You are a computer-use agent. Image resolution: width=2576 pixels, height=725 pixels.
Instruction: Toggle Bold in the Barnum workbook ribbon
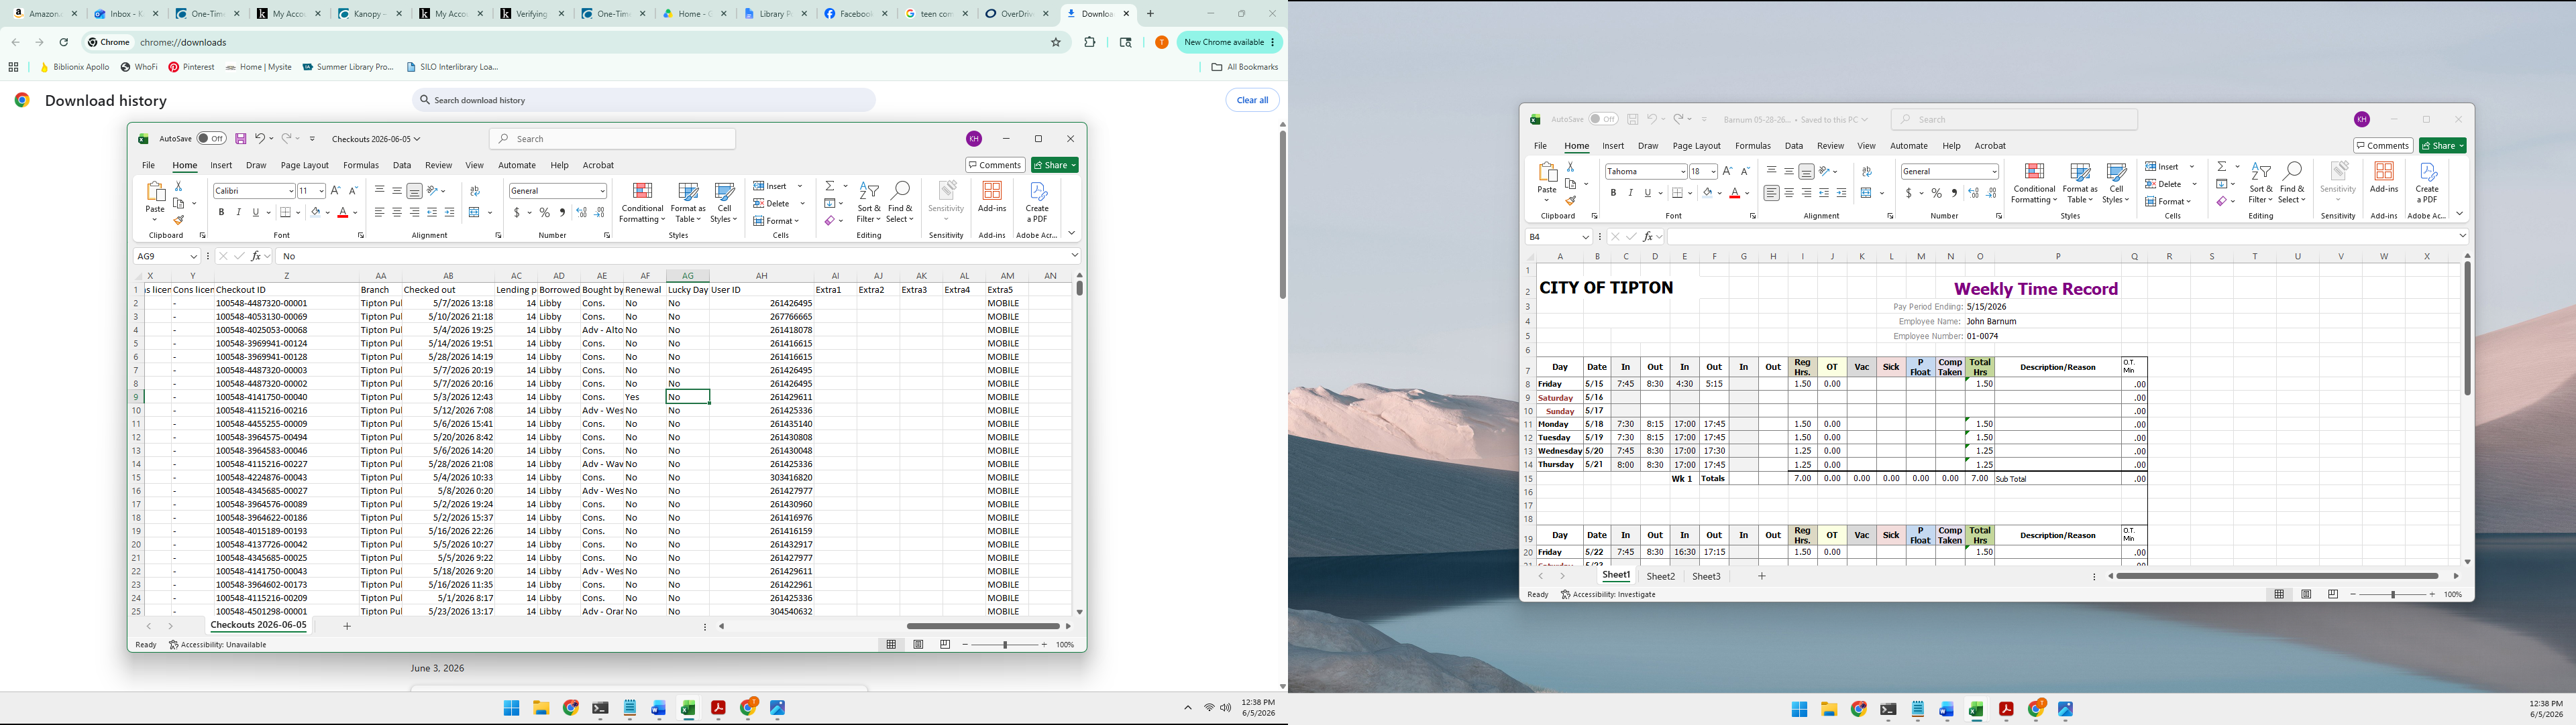point(1613,193)
